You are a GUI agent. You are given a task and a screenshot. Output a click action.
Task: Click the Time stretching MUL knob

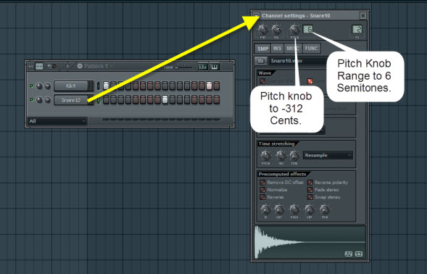click(x=281, y=155)
